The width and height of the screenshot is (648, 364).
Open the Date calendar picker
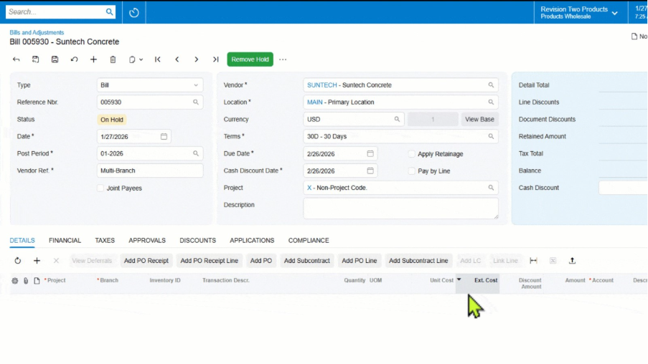click(x=164, y=137)
